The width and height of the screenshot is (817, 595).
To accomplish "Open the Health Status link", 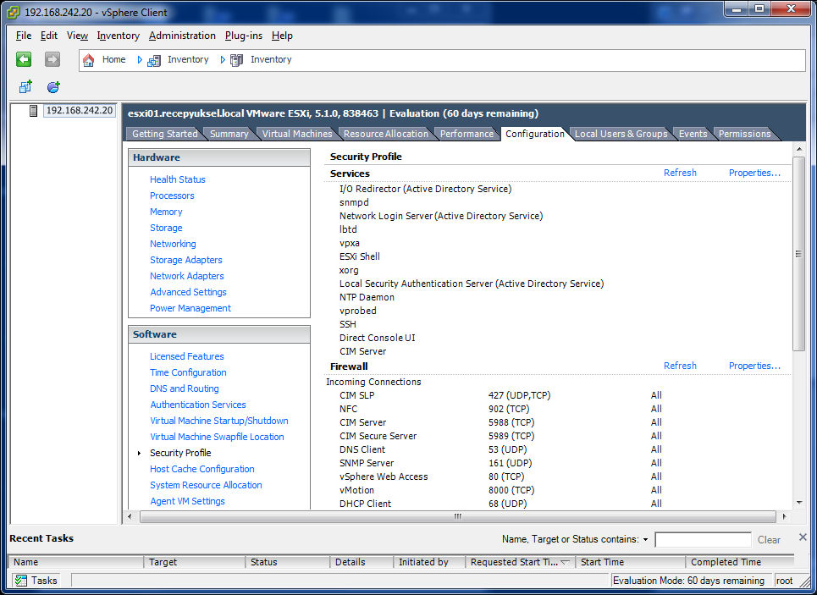I will point(178,179).
